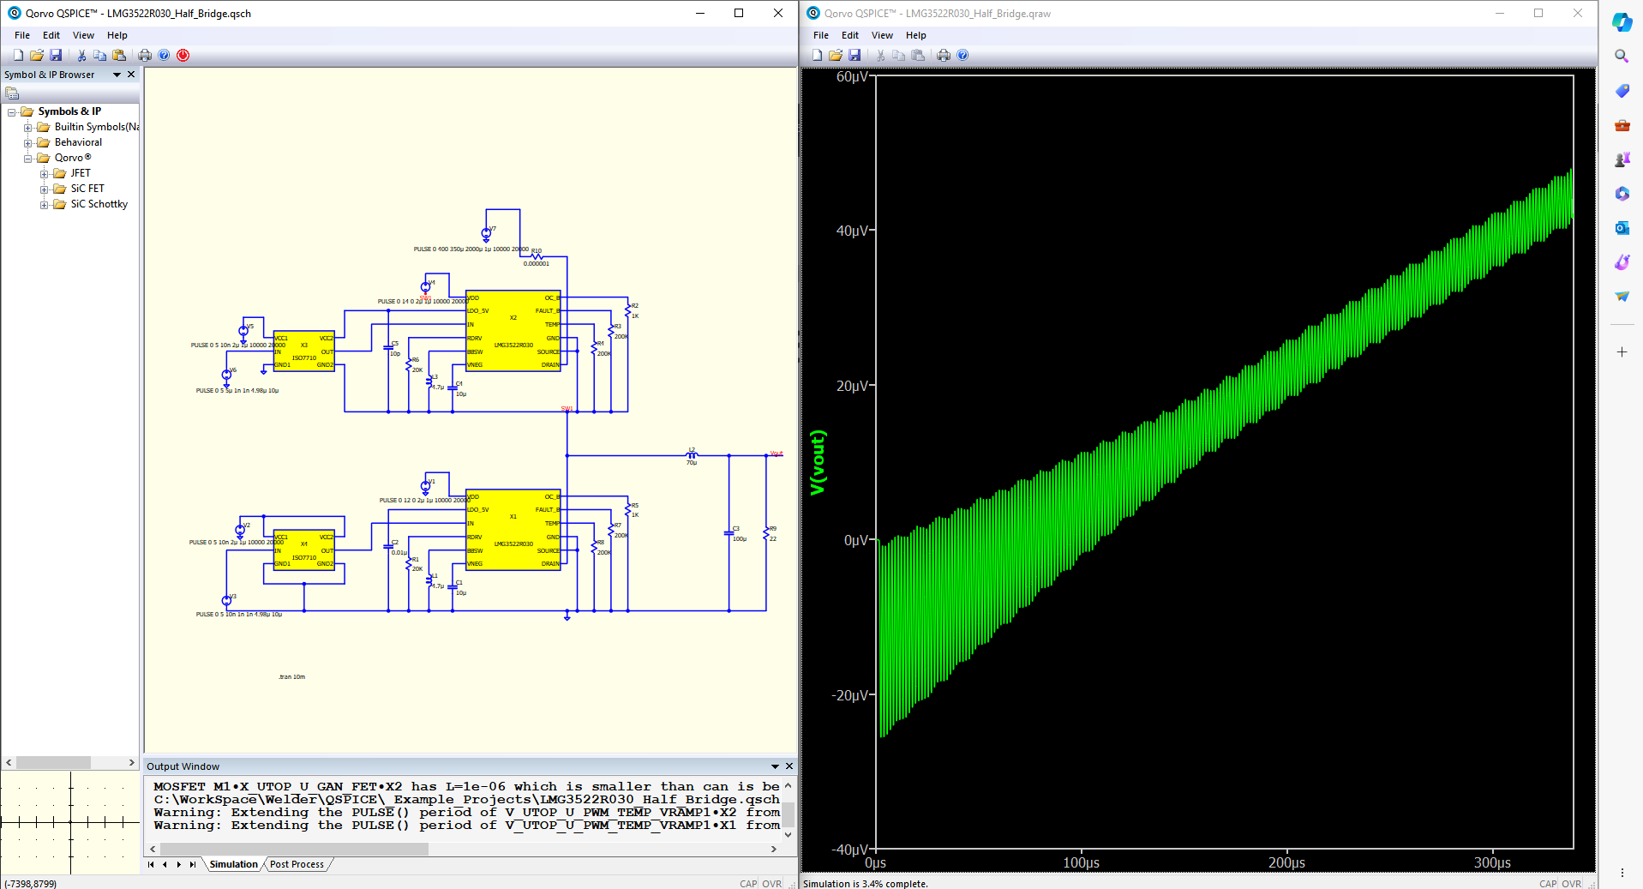Click Cut scissors icon in schematic toolbar
The image size is (1643, 889).
tap(81, 55)
